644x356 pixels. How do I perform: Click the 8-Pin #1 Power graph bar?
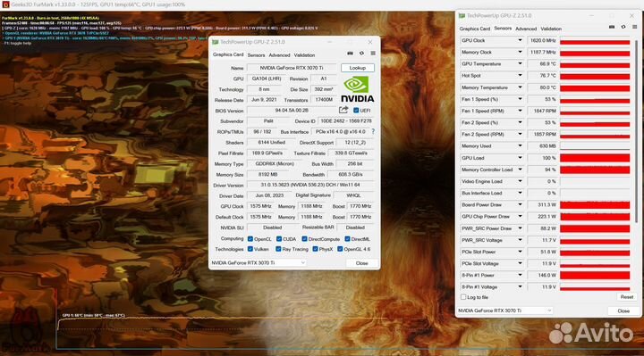point(595,276)
